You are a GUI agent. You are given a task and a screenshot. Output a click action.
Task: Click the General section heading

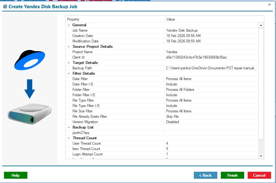pyautogui.click(x=79, y=25)
